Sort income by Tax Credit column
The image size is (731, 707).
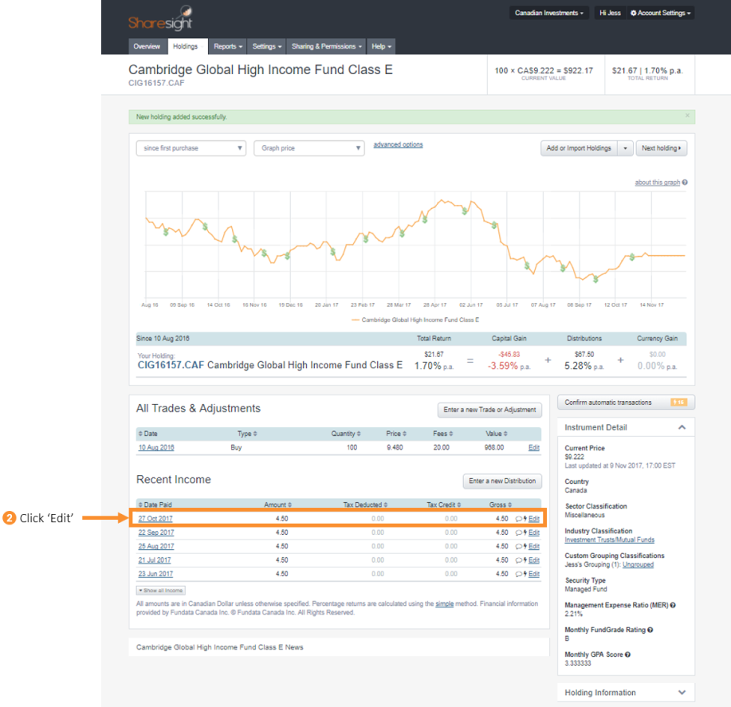(x=444, y=505)
